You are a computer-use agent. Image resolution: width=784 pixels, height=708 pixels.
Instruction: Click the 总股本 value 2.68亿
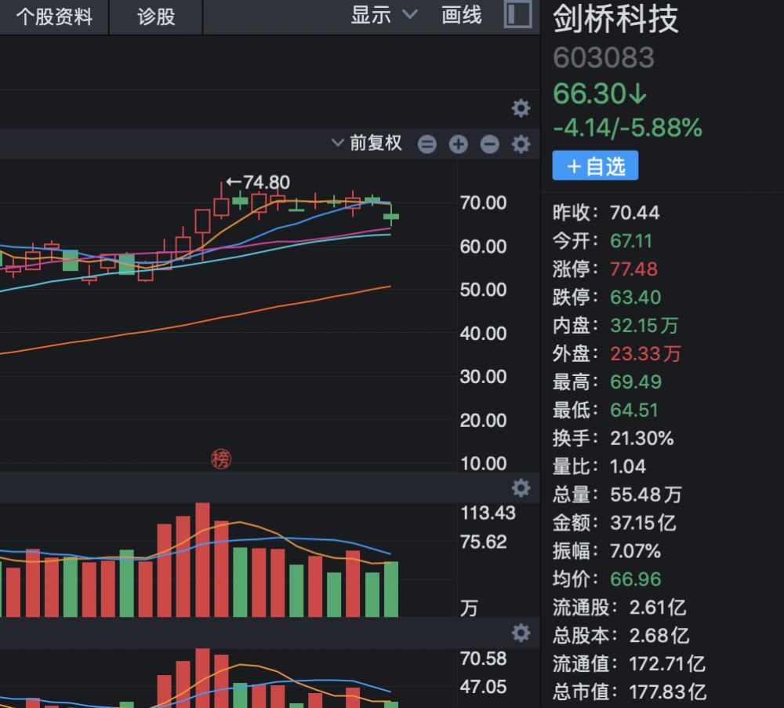click(x=659, y=636)
